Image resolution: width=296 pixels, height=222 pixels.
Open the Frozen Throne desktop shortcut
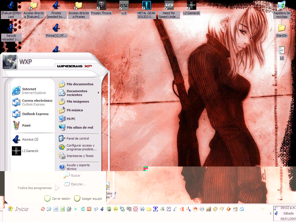pos(101,8)
